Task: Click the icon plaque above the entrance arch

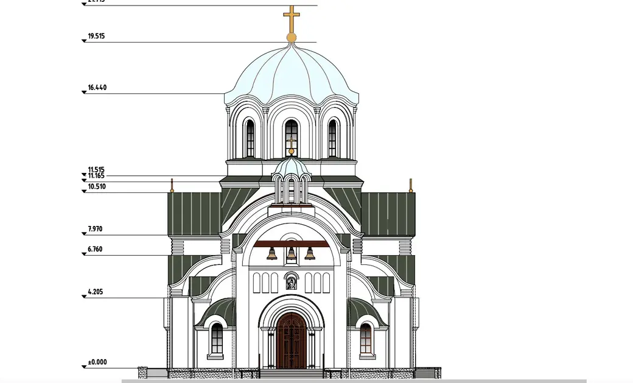Action: [292, 282]
